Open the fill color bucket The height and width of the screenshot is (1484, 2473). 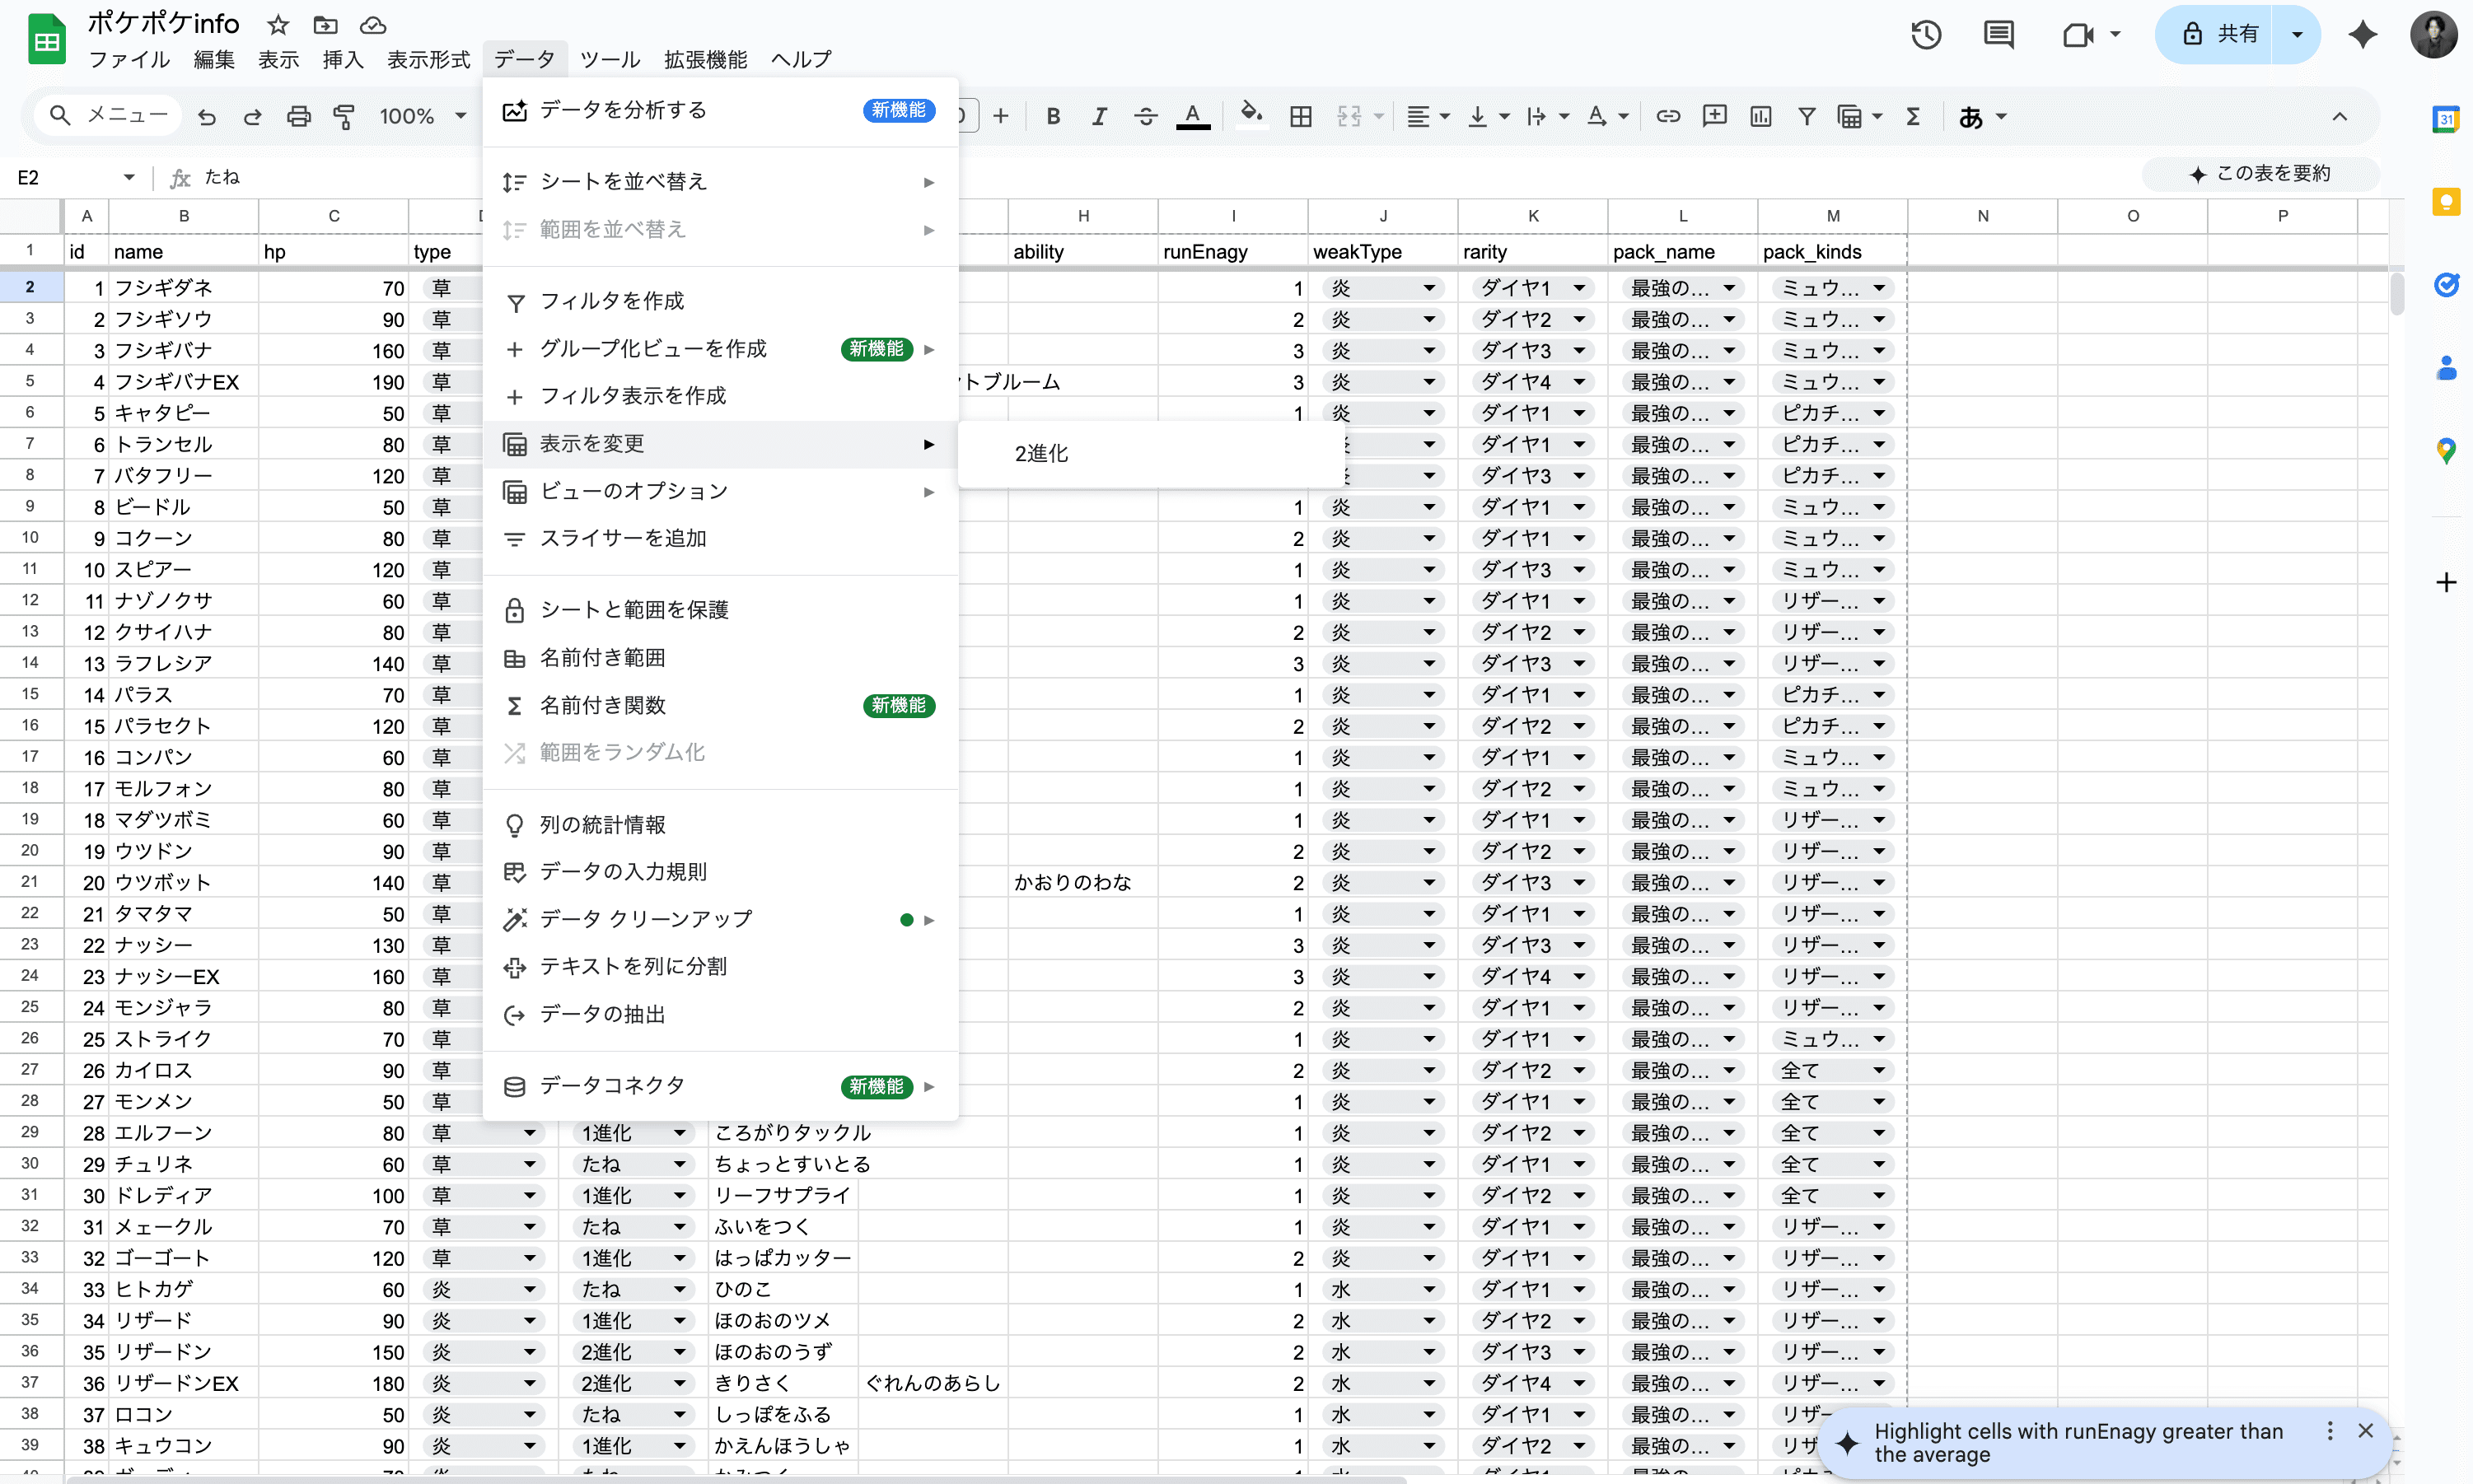(1251, 115)
